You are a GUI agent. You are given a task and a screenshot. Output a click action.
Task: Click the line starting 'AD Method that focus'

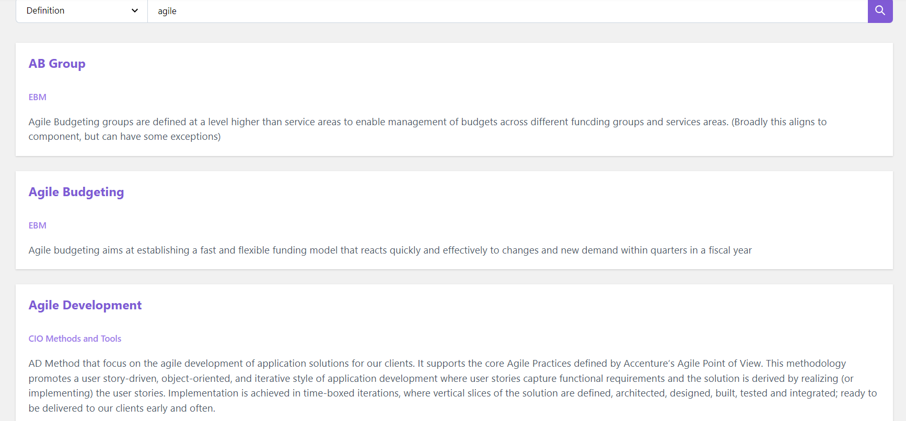(437, 364)
